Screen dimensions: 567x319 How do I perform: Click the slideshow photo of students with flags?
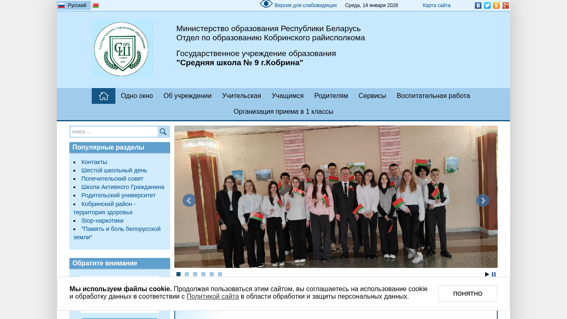(x=336, y=196)
